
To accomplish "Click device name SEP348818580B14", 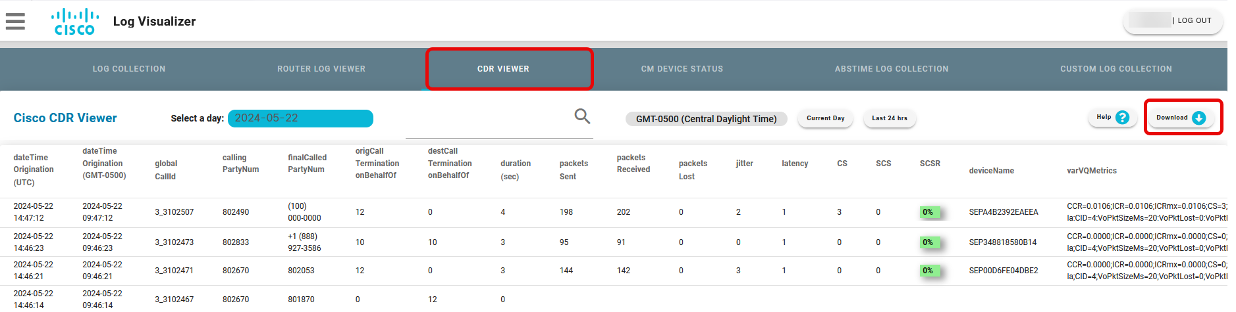I will click(x=1003, y=242).
